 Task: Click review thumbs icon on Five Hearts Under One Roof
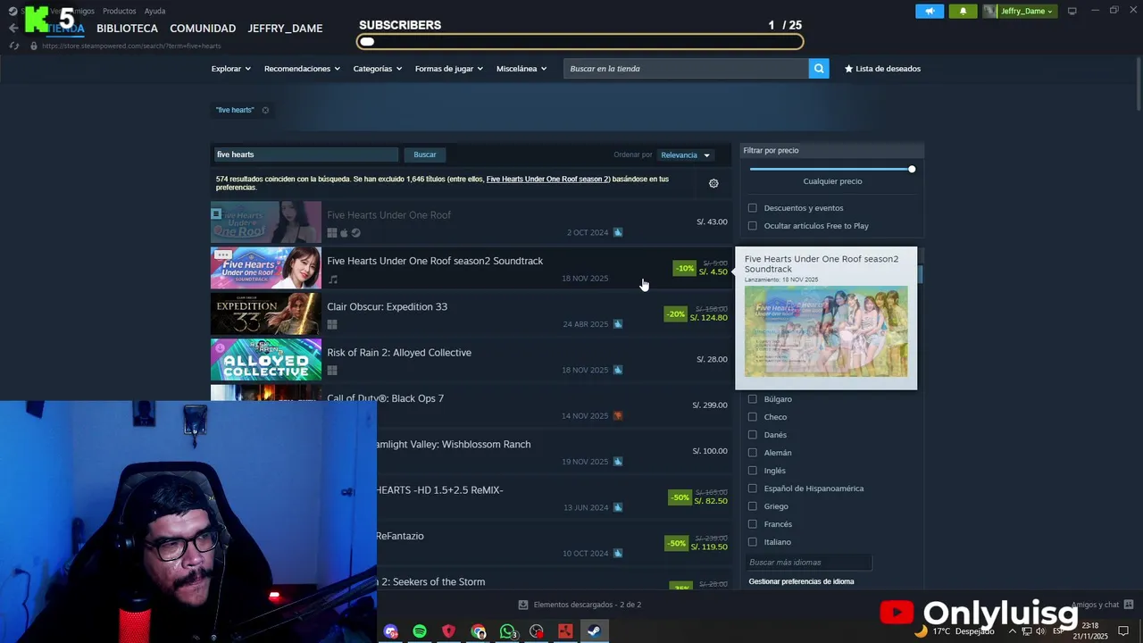[x=618, y=232]
